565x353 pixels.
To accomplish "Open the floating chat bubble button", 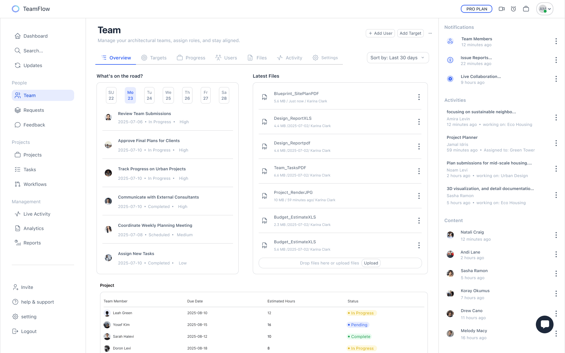I will point(544,324).
